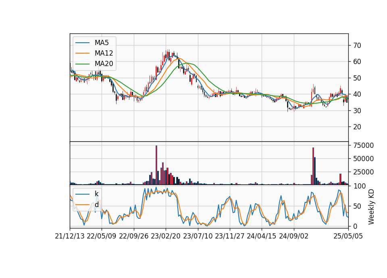Click the volume axis value 50000
This screenshot has height=278, width=387.
click(363, 159)
